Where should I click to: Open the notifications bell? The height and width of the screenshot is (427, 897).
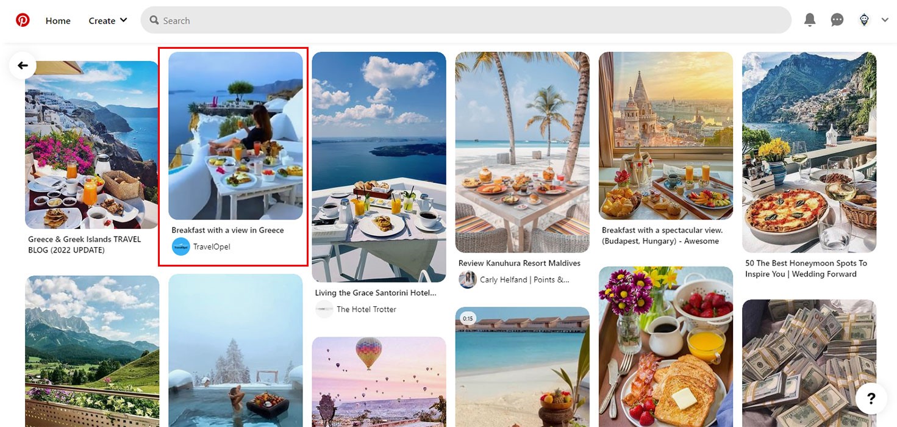[810, 20]
